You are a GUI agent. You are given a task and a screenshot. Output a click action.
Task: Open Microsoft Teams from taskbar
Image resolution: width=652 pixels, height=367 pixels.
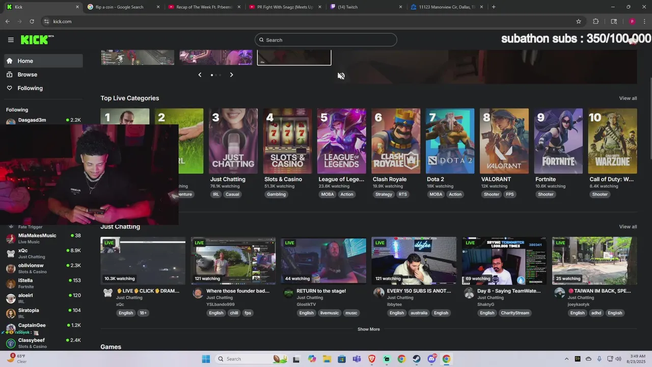click(x=357, y=359)
